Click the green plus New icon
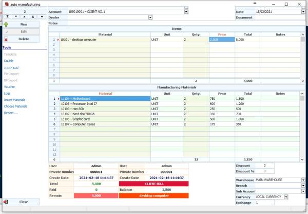The image size is (308, 214). point(6,24)
